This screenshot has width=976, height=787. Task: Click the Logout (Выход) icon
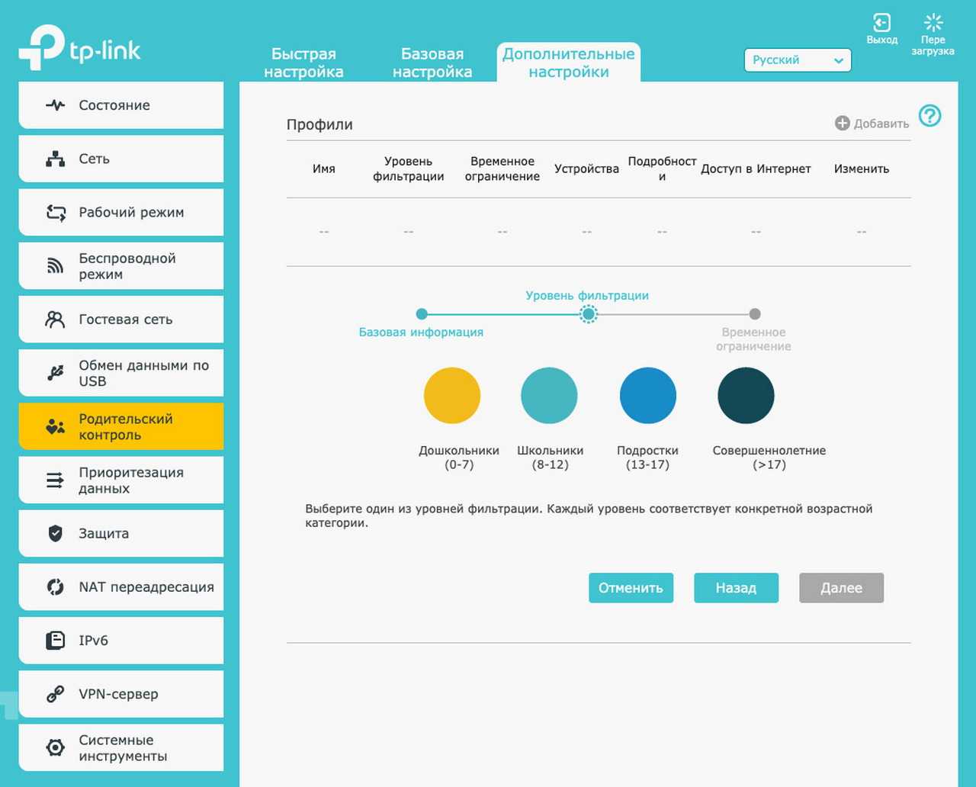(881, 23)
